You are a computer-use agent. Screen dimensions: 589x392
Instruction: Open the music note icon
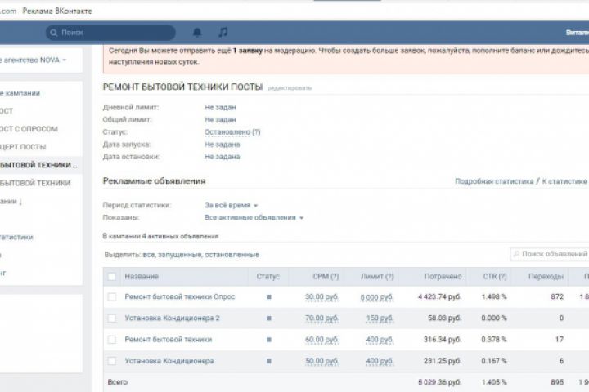223,33
